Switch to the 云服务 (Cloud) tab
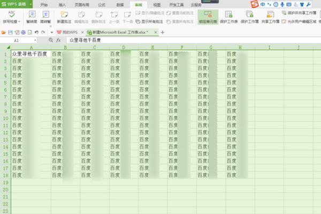The image size is (321, 214). (x=196, y=5)
